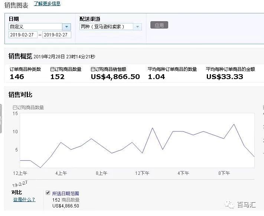Click the chart line peak near 8下午

[234, 124]
